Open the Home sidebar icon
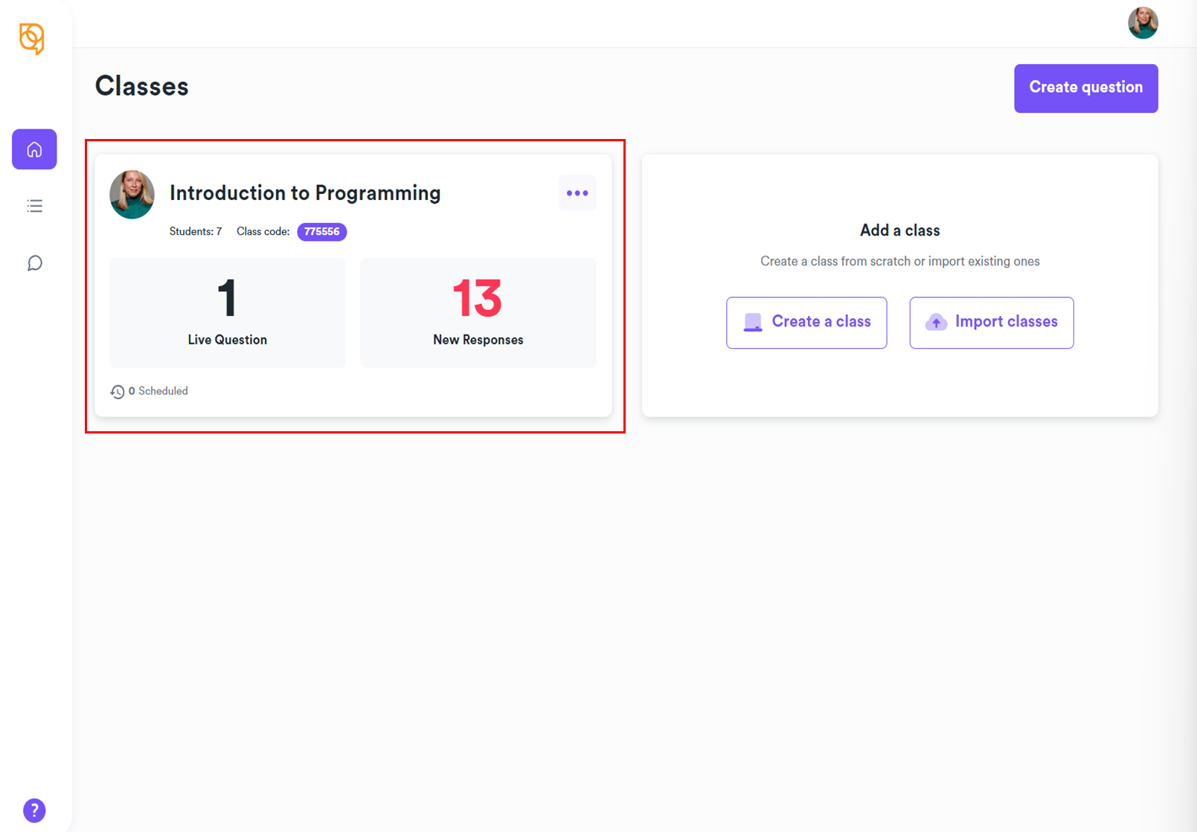This screenshot has width=1197, height=832. point(34,149)
